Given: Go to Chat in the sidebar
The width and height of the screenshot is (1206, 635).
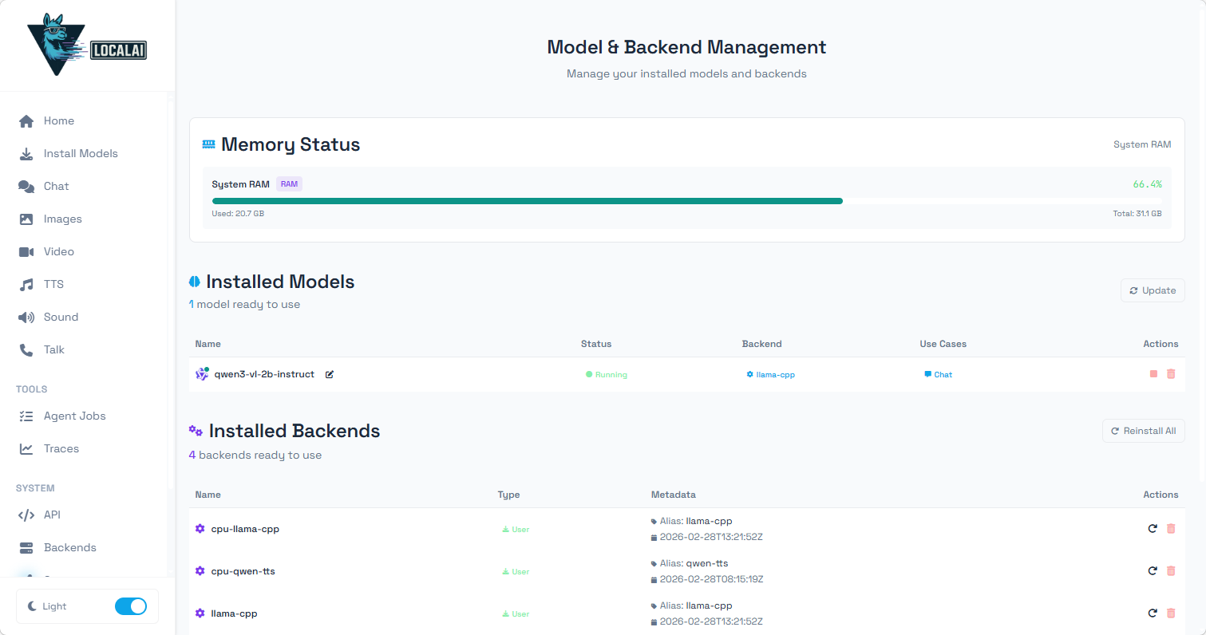Looking at the screenshot, I should pos(56,186).
